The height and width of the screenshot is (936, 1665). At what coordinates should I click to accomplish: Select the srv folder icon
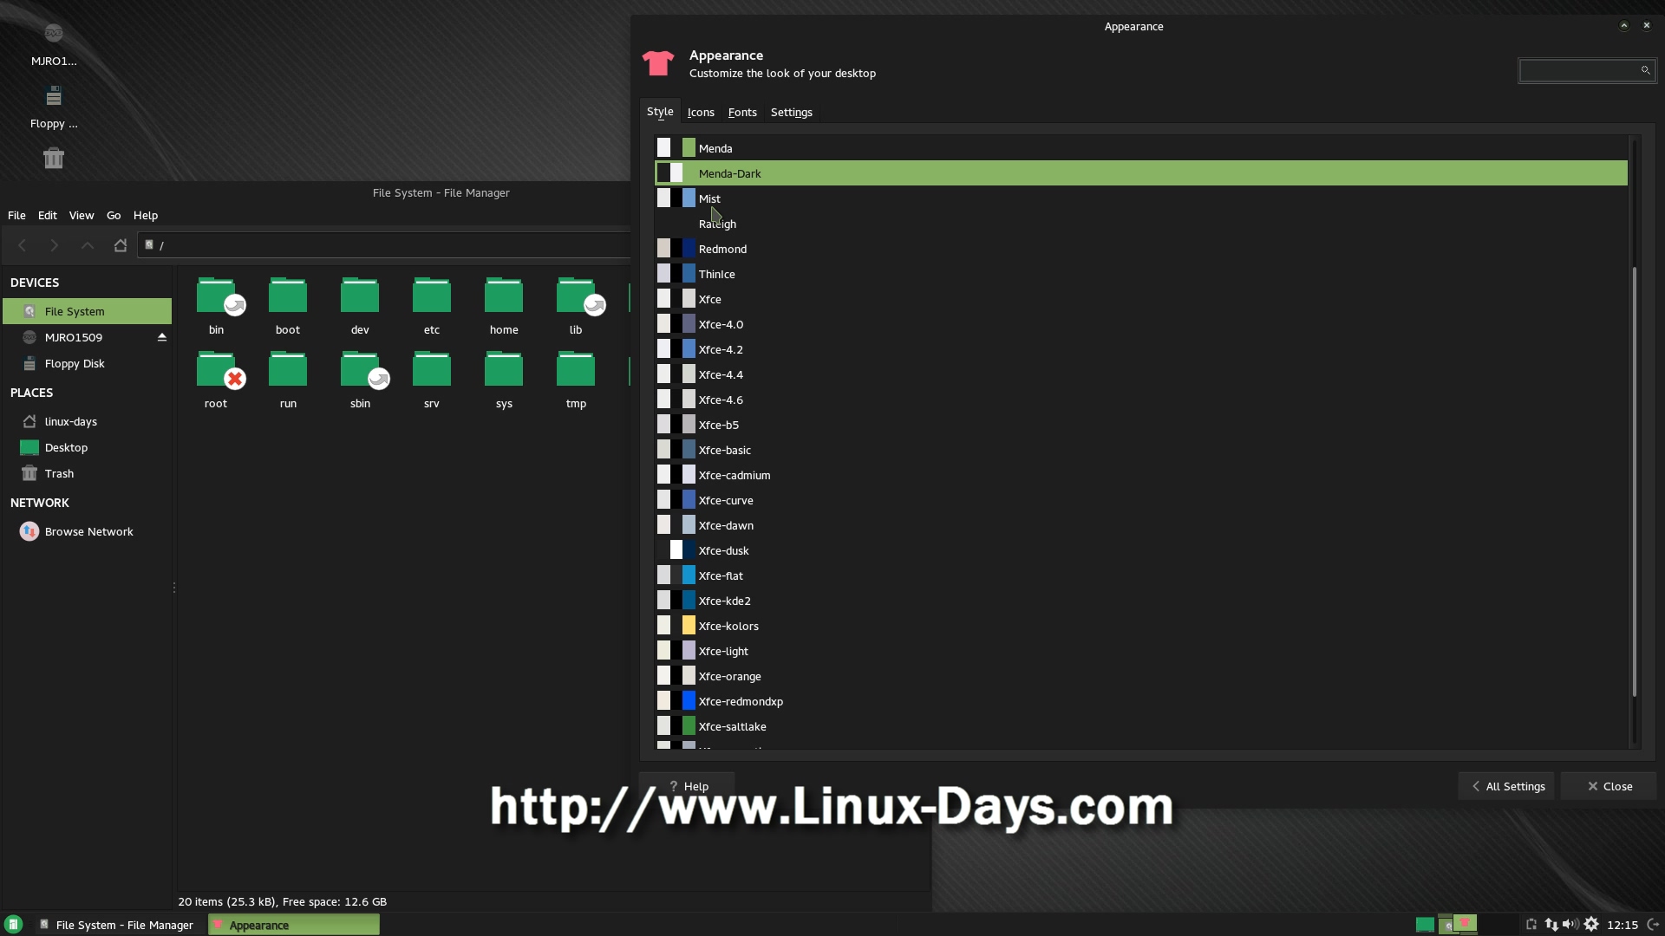pos(432,370)
